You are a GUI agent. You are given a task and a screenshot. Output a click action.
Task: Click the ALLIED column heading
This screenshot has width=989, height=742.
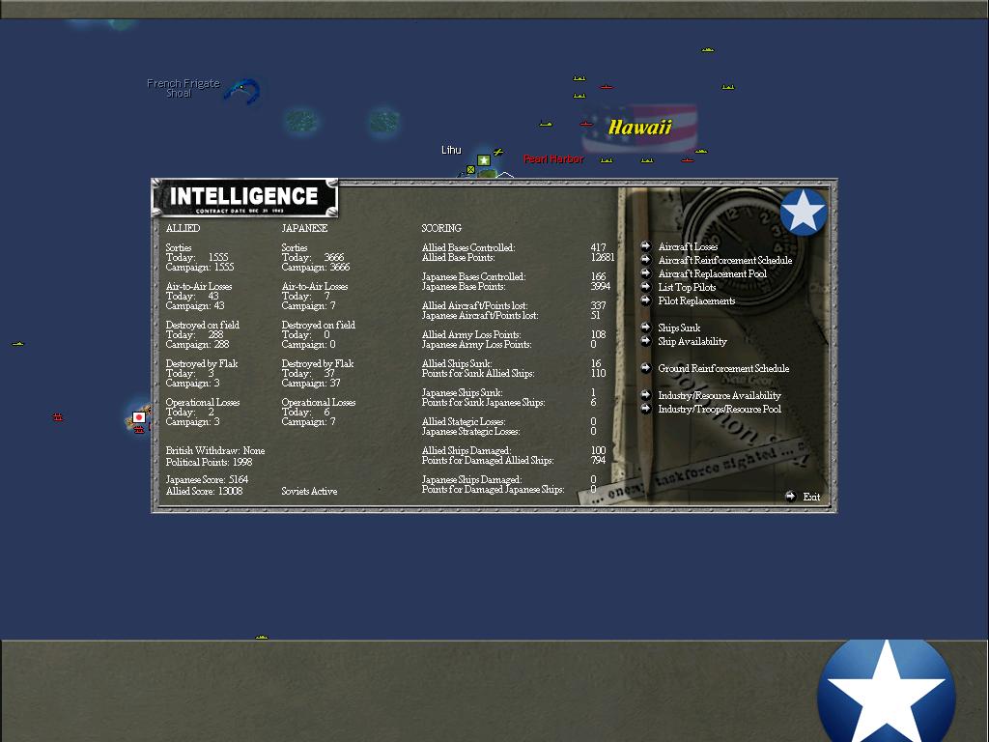click(183, 228)
